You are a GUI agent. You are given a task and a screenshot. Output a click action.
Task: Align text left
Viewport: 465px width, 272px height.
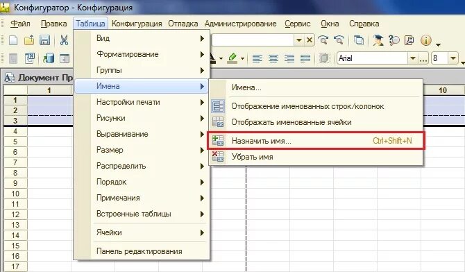click(257, 58)
